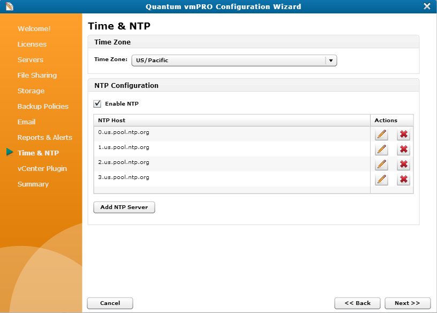Open the Time Zone dropdown
This screenshot has width=437, height=313.
point(331,60)
